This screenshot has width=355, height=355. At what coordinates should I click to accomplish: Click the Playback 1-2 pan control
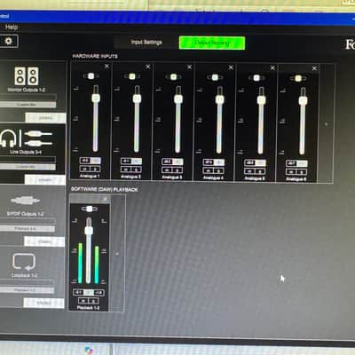pyautogui.click(x=89, y=209)
